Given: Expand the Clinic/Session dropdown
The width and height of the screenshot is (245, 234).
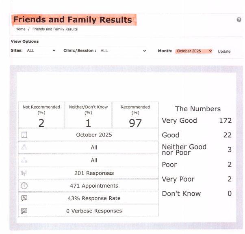Looking at the screenshot, I should [x=123, y=51].
